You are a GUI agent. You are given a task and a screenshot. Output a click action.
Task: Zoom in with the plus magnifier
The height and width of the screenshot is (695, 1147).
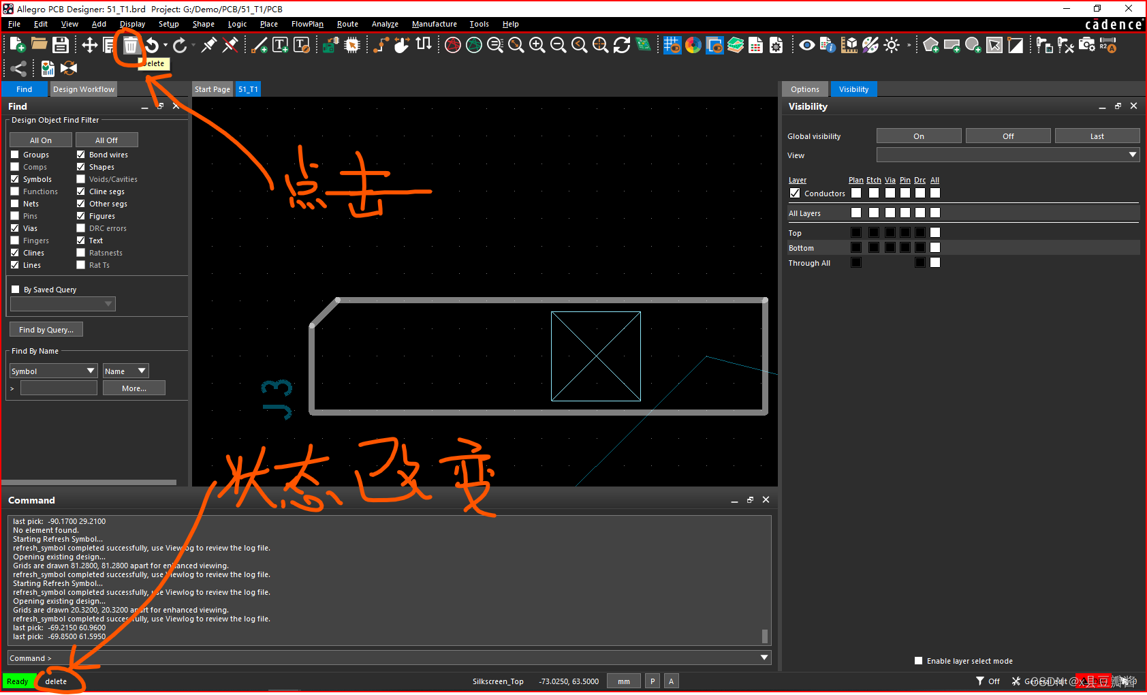coord(537,45)
